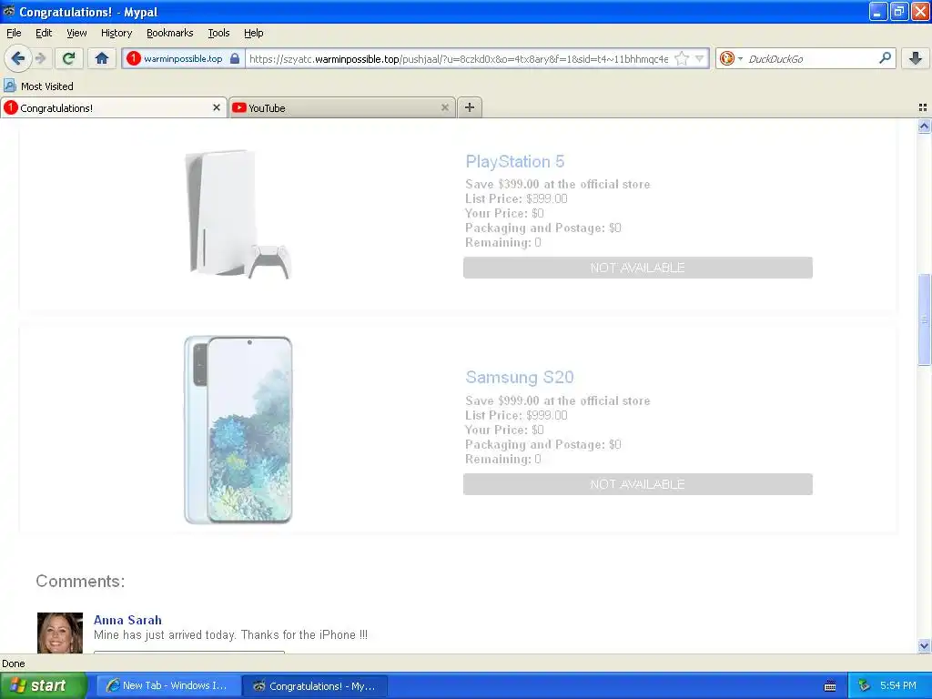Open a new tab with plus button
The height and width of the screenshot is (699, 932).
[470, 107]
